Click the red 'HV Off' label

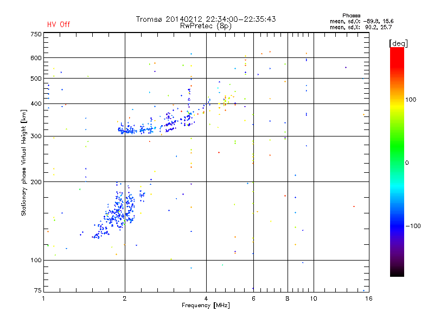click(59, 24)
